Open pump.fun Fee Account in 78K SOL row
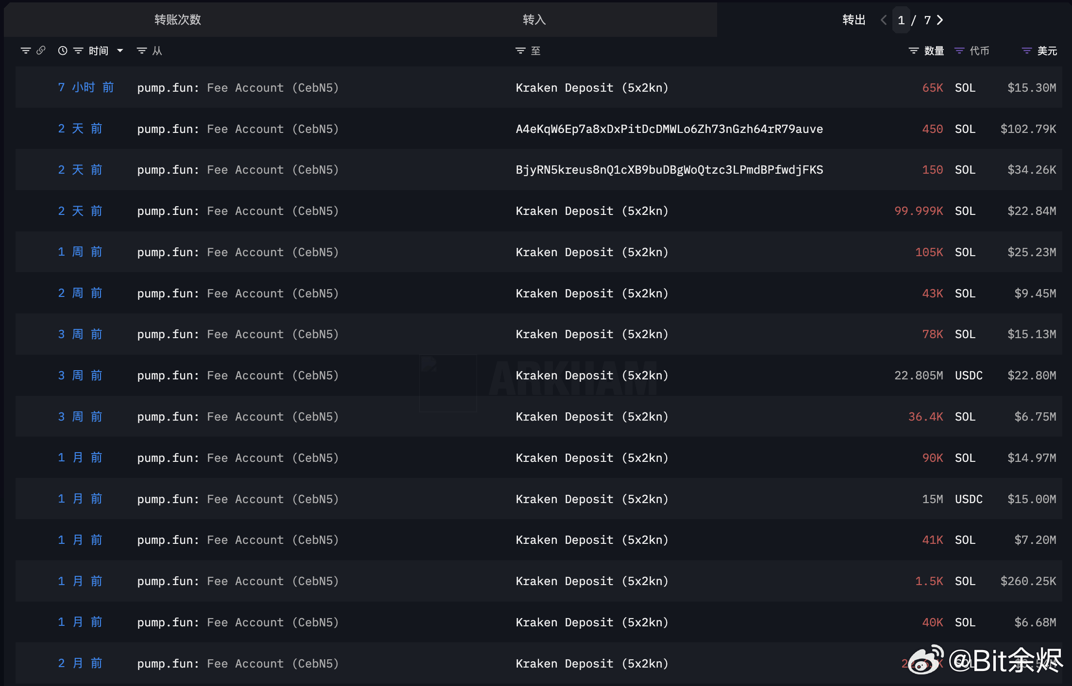 (238, 334)
